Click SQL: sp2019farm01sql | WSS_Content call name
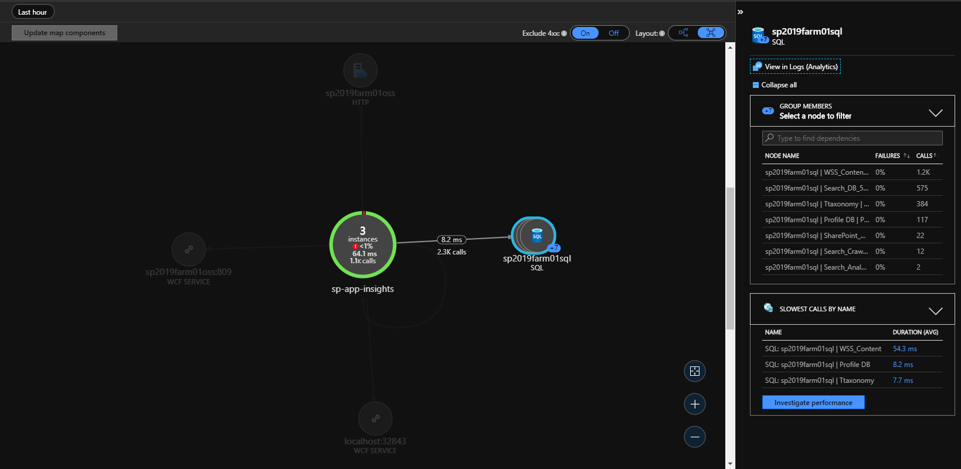The height and width of the screenshot is (469, 961). (x=823, y=349)
